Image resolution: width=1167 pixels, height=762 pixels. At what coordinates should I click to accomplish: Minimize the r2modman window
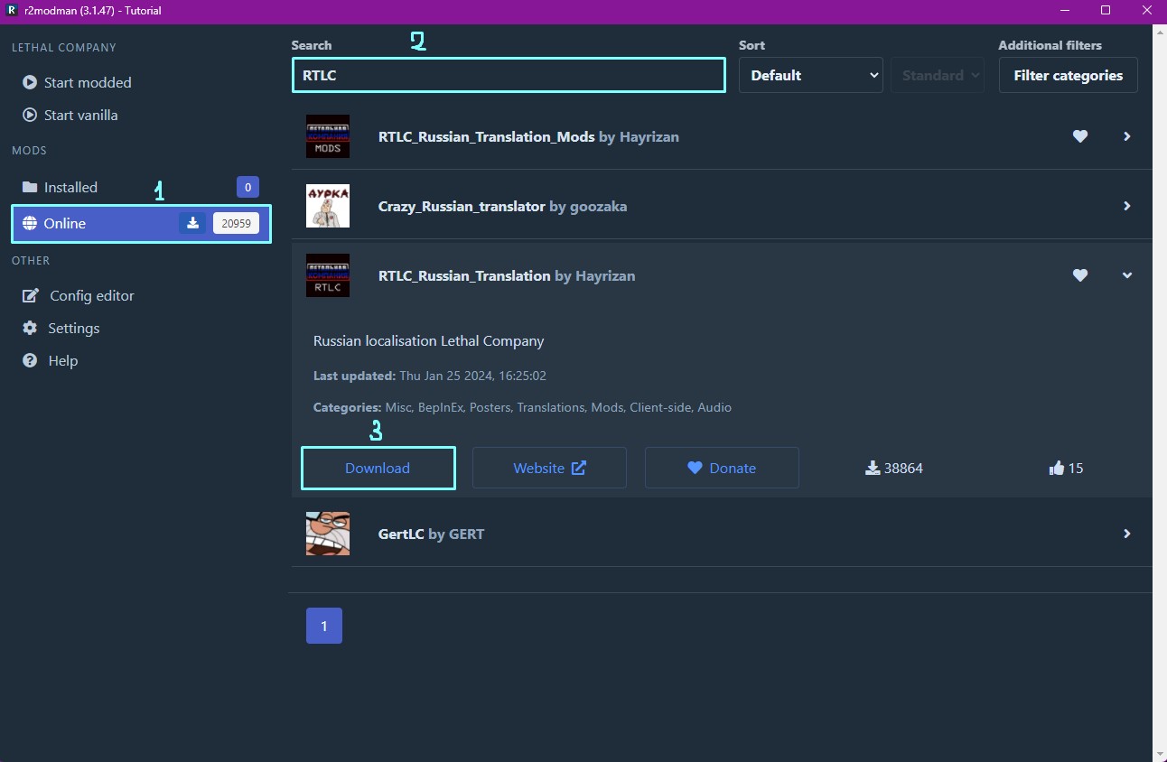click(x=1063, y=11)
